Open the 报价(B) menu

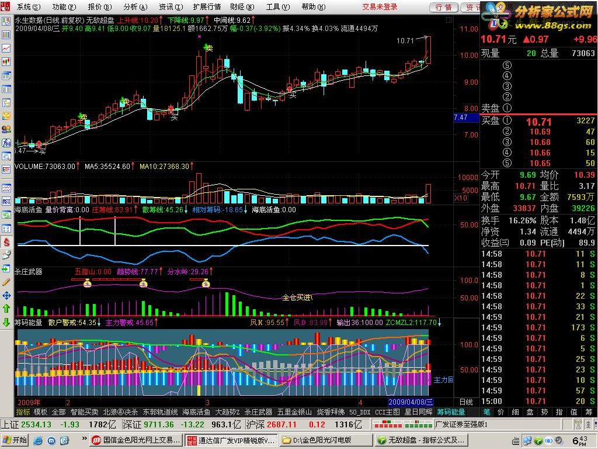(x=99, y=7)
